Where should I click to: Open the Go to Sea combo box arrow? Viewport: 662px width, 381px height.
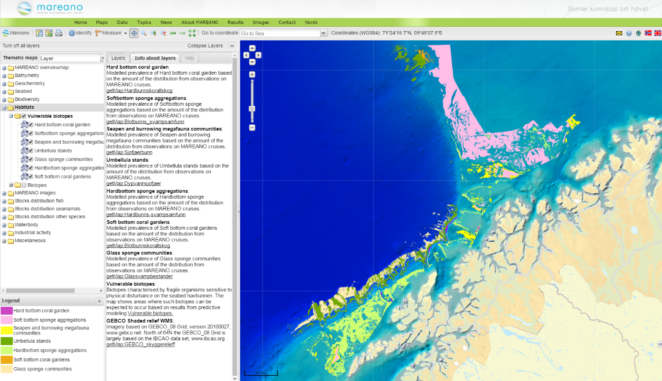[323, 33]
